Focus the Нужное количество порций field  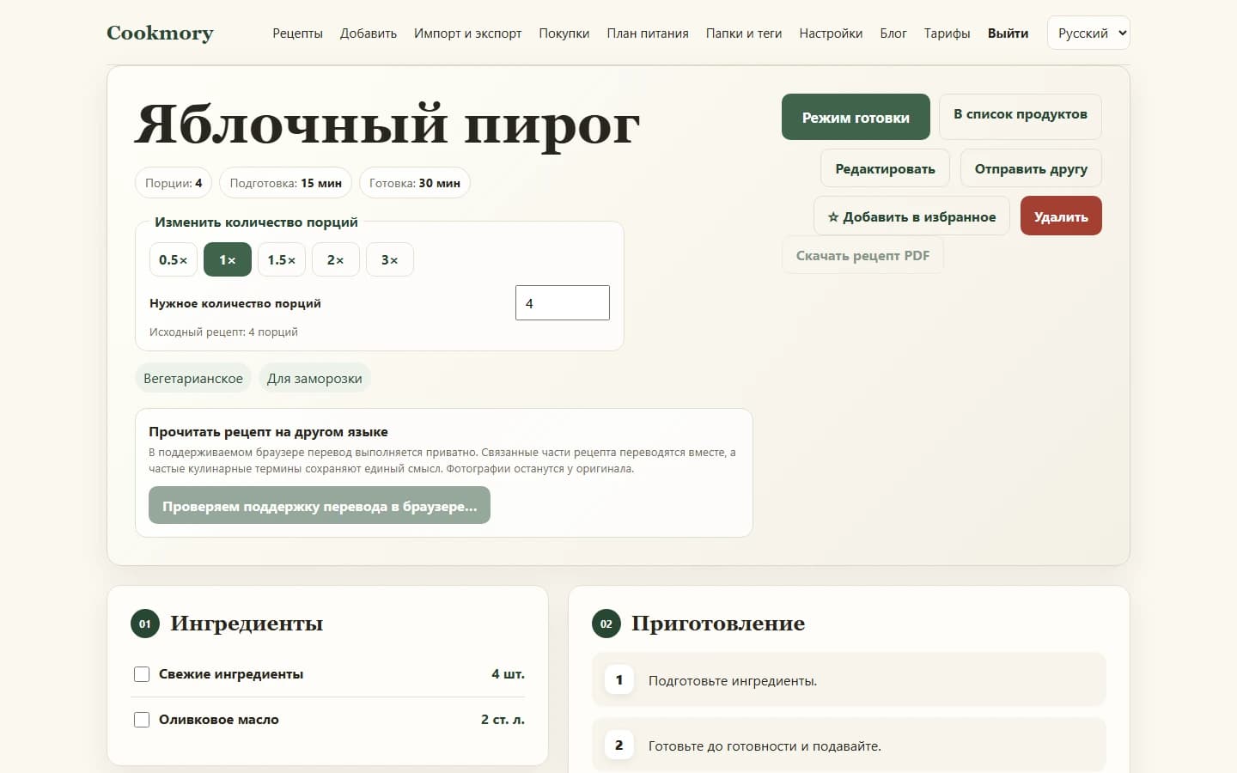563,303
